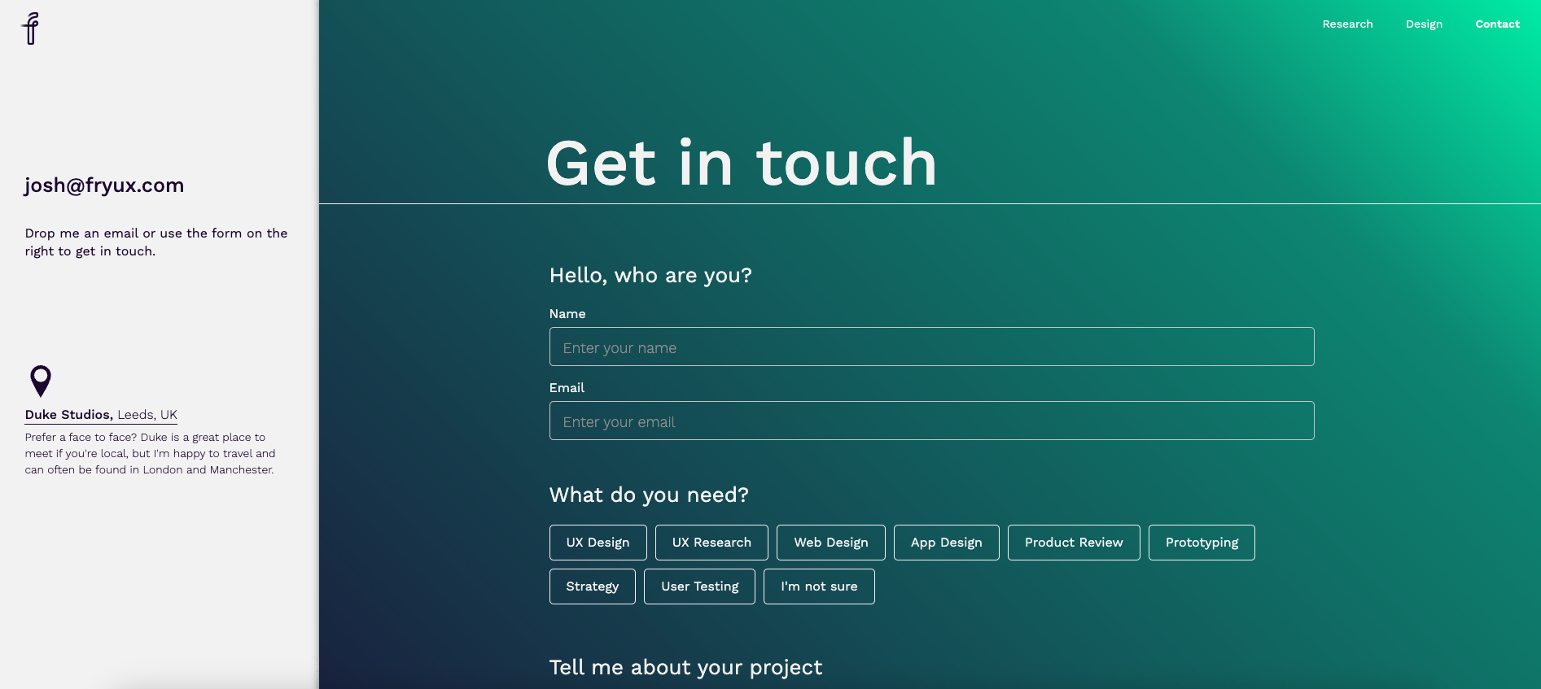1541x689 pixels.
Task: Pick the "I'm not sure" option
Action: pyautogui.click(x=819, y=587)
